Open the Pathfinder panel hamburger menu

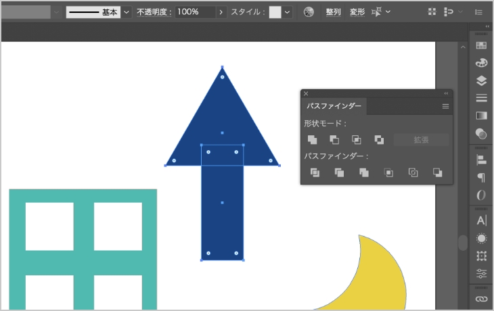point(445,106)
